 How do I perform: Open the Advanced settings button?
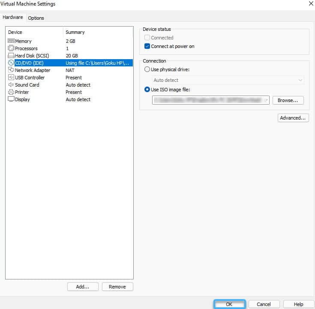pyautogui.click(x=293, y=118)
